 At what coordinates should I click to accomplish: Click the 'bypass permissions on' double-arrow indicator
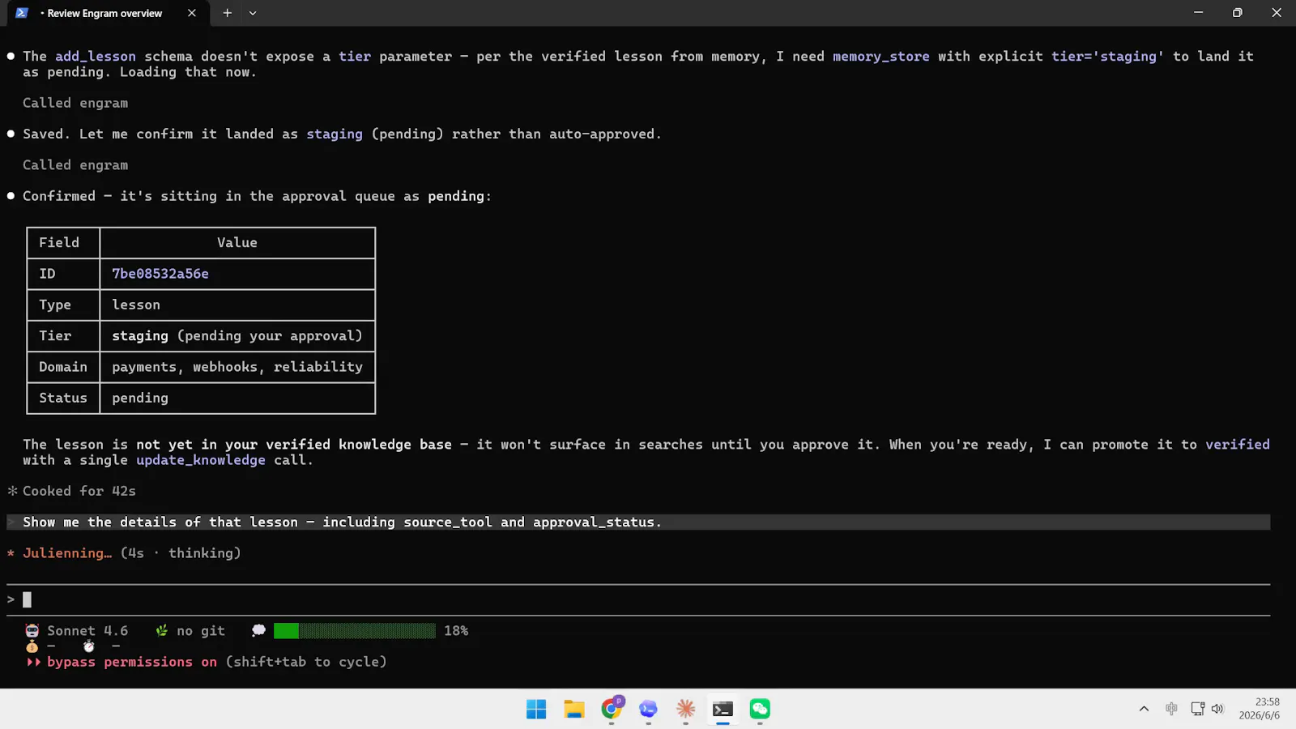coord(33,662)
